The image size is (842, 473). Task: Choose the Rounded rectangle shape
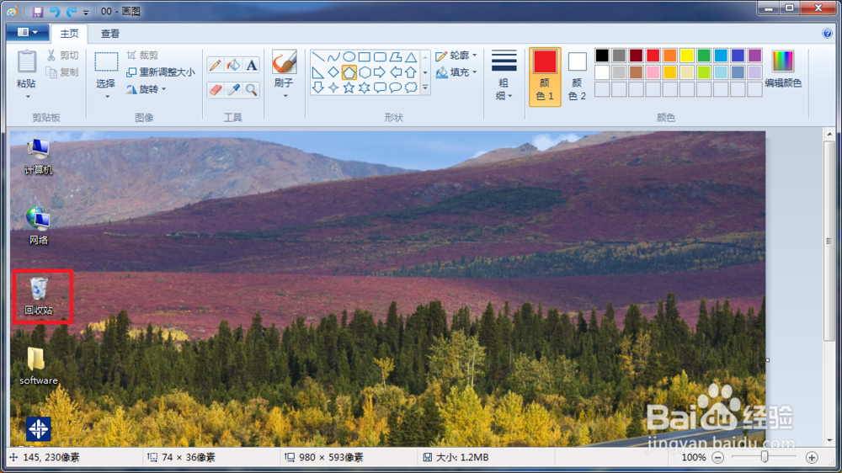(381, 56)
